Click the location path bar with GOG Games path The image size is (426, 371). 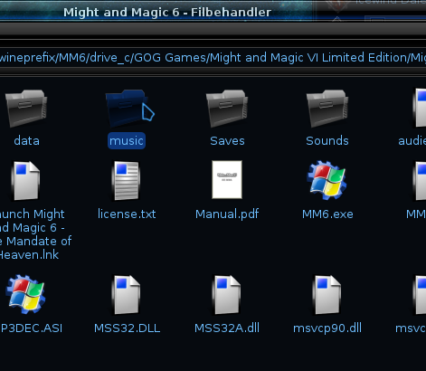pos(213,57)
